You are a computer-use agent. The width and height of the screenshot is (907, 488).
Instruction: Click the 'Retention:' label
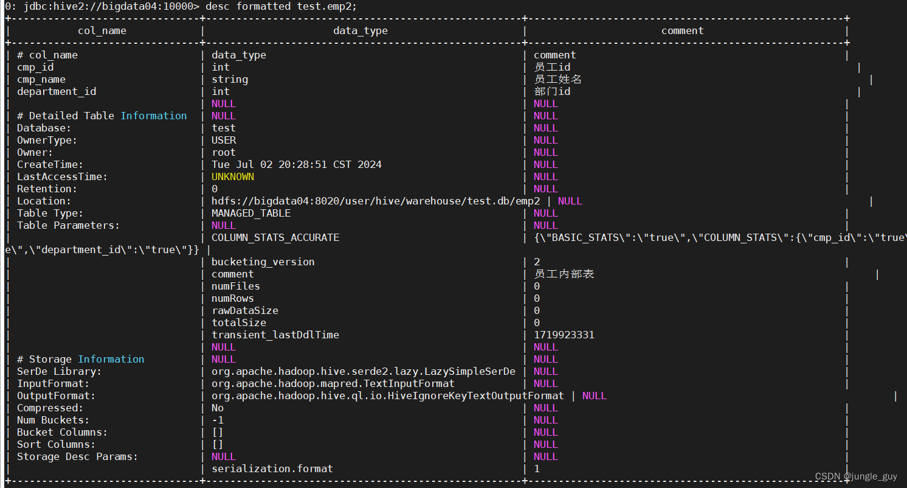(47, 189)
